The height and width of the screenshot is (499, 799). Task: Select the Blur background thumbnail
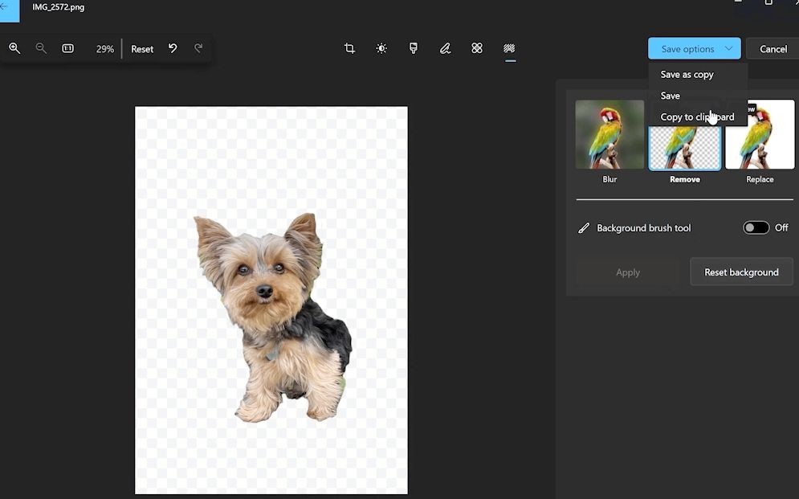[609, 134]
